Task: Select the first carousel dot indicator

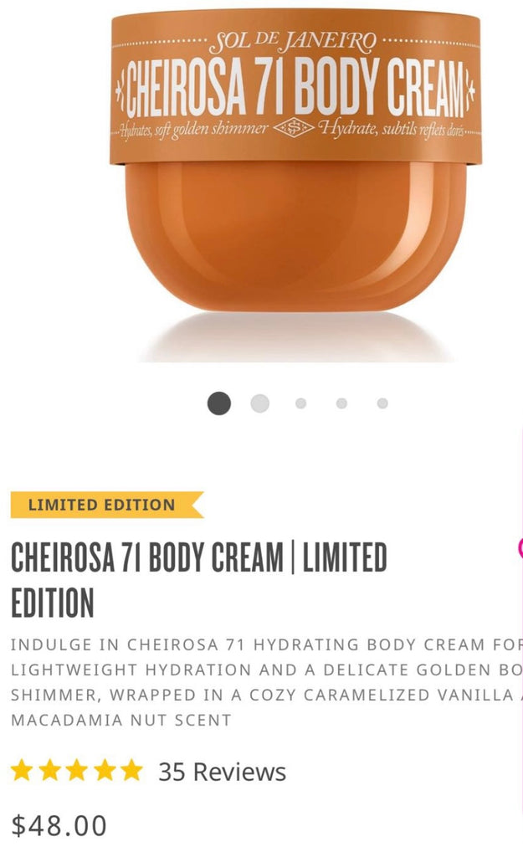Action: coord(219,403)
